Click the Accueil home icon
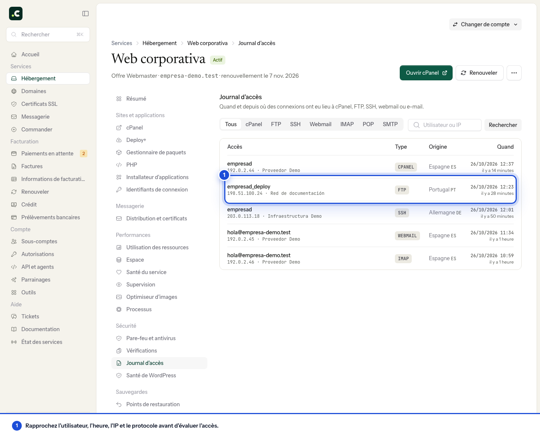 click(14, 54)
